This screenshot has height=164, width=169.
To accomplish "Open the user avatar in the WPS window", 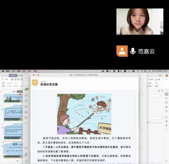I will (x=167, y=75).
